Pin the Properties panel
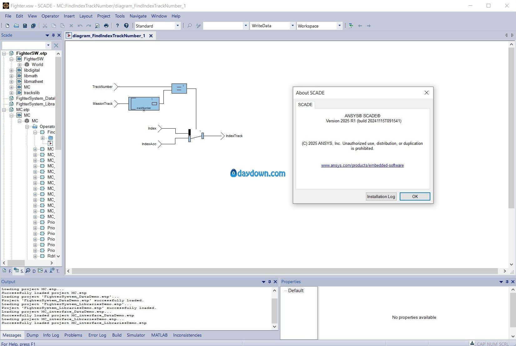 (x=507, y=282)
